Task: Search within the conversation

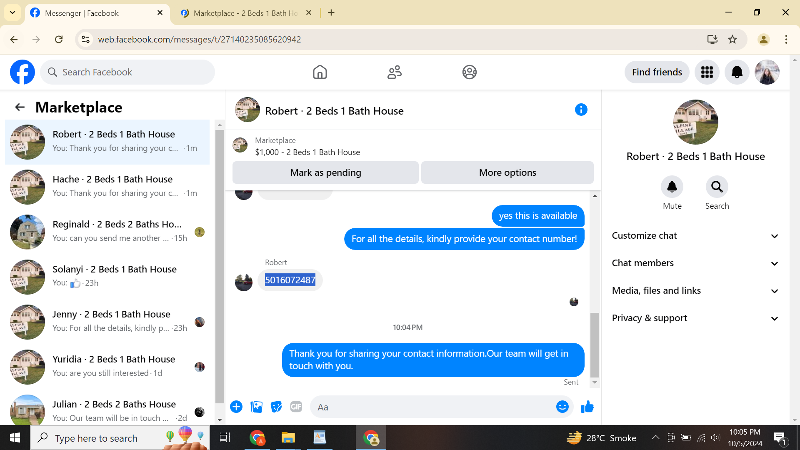Action: 717,187
